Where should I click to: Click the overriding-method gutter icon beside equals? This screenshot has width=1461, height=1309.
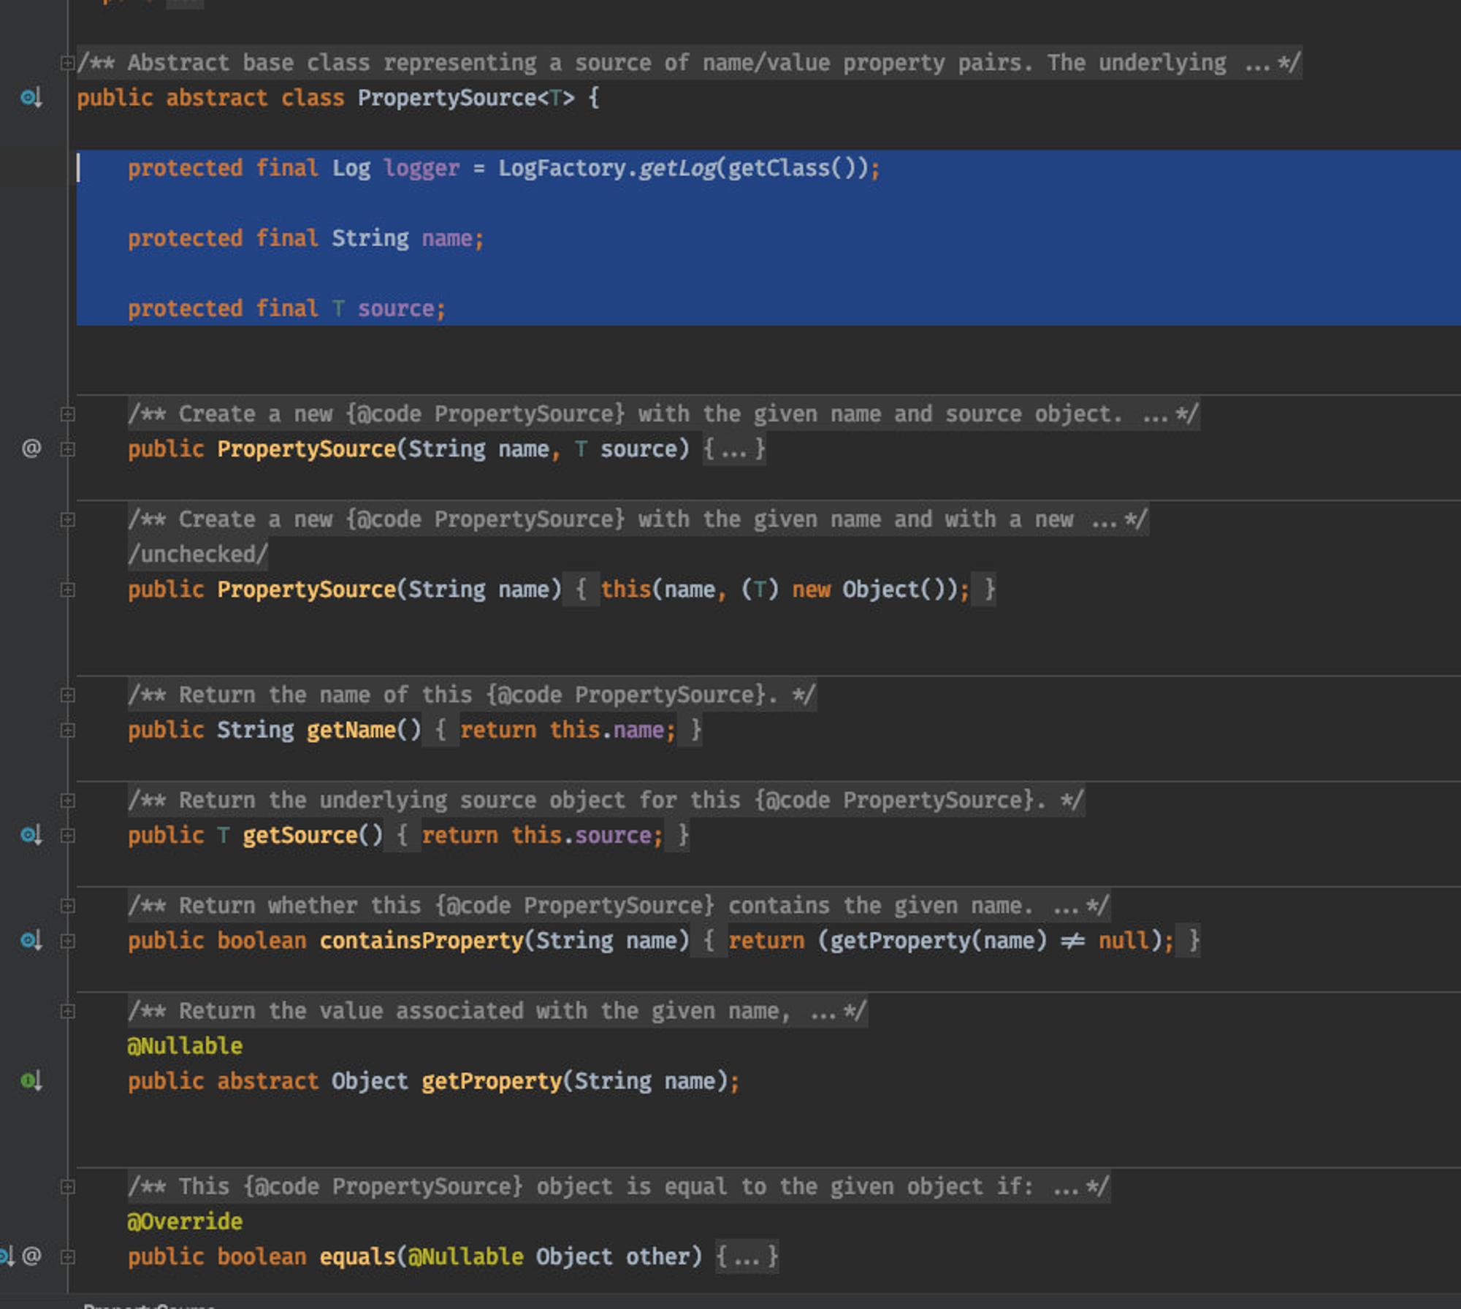7,1256
